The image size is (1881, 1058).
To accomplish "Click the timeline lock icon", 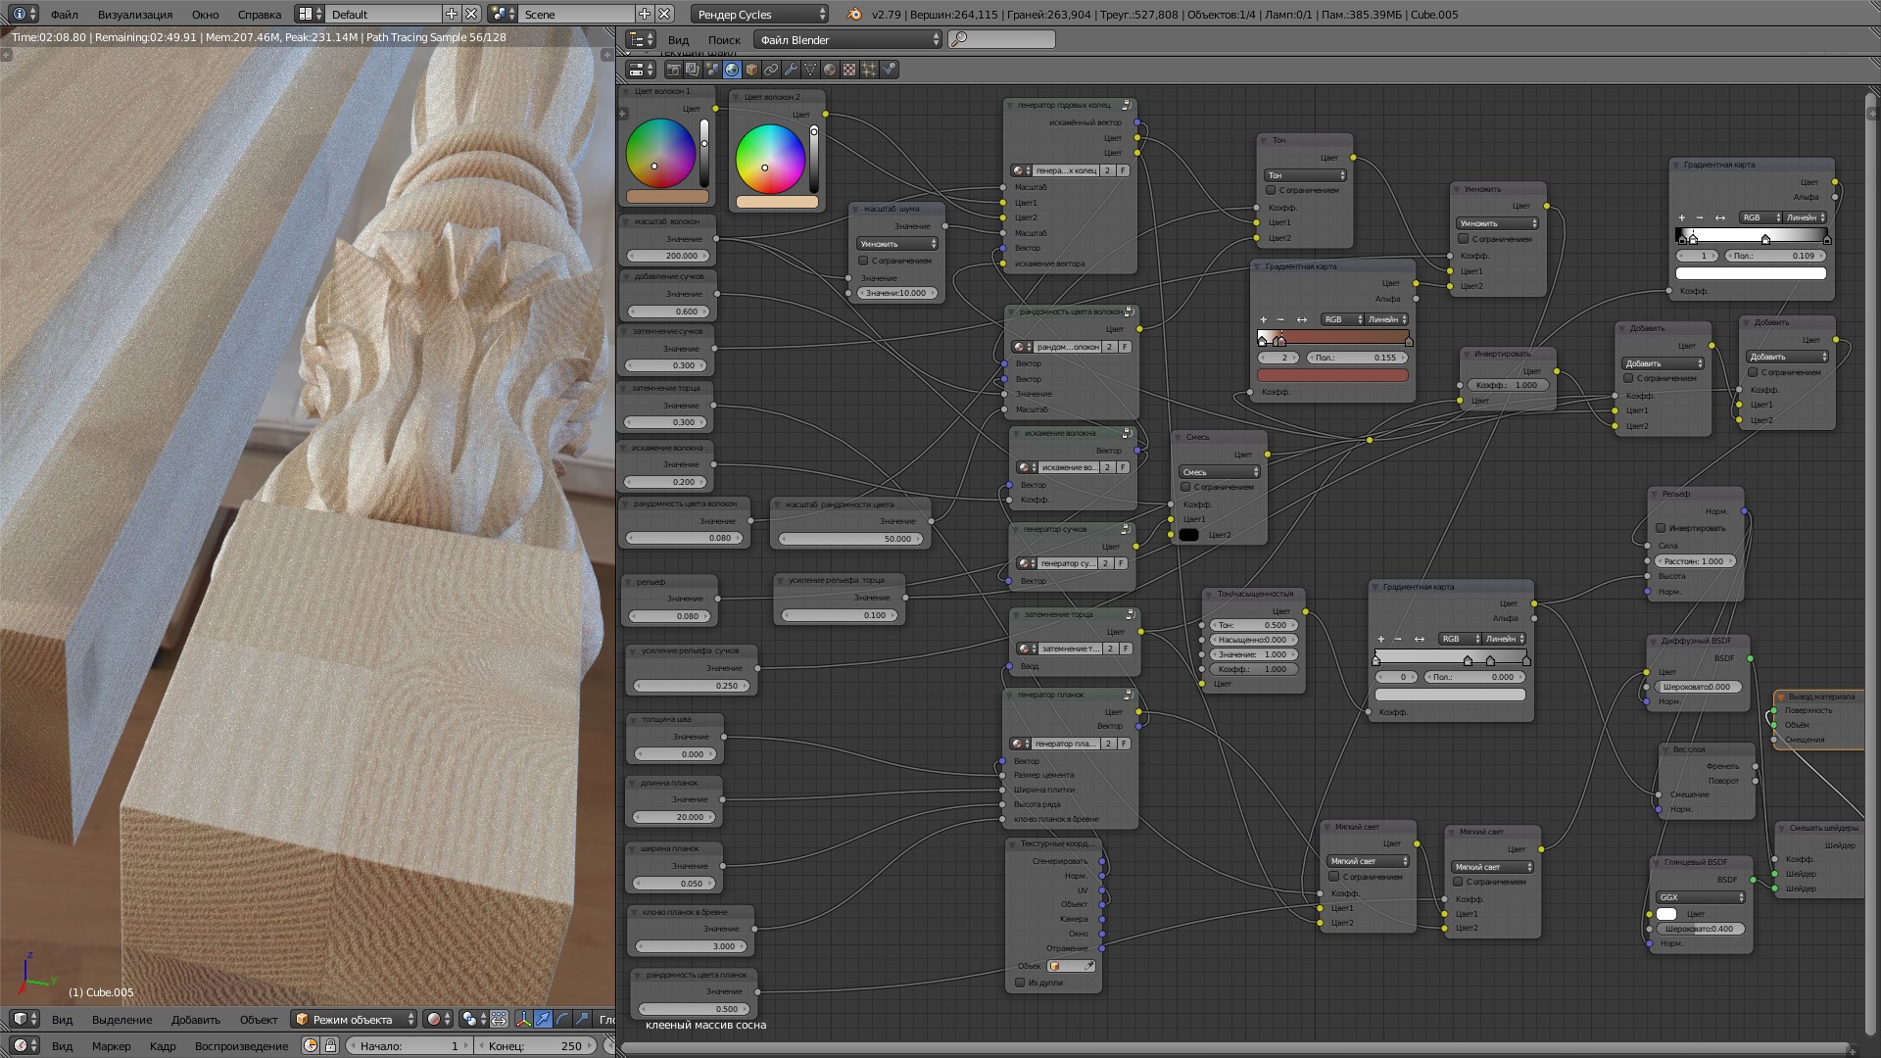I will (x=330, y=1045).
